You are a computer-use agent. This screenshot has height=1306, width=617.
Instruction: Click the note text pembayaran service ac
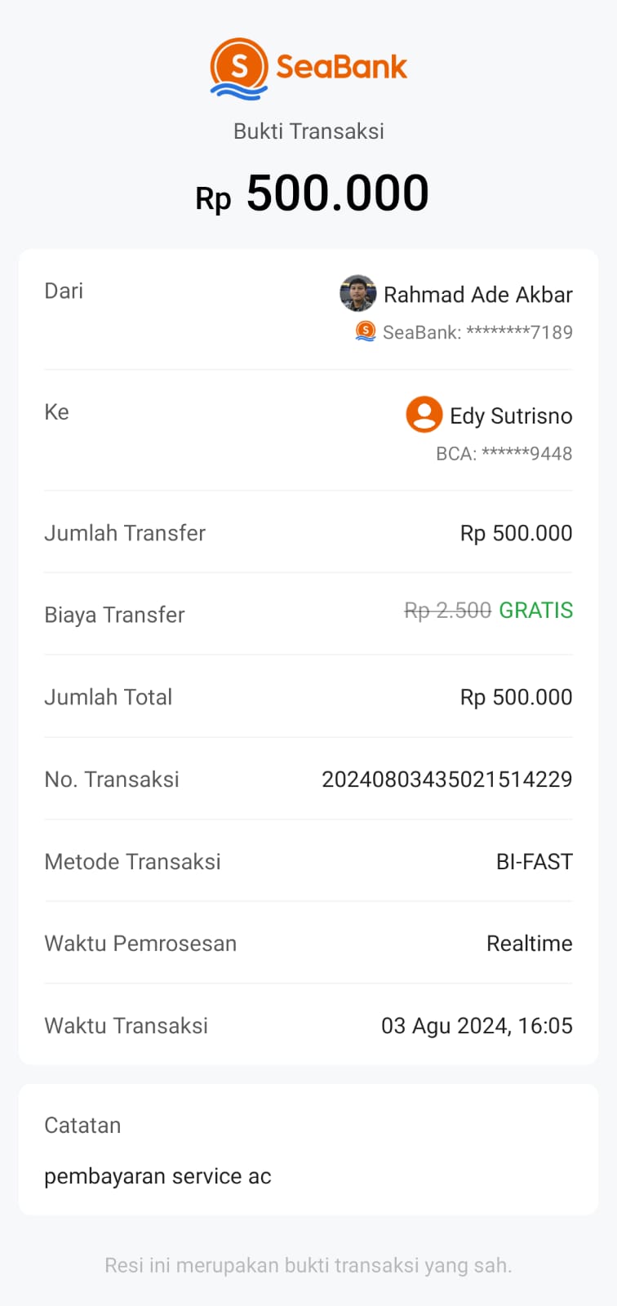coord(158,1176)
